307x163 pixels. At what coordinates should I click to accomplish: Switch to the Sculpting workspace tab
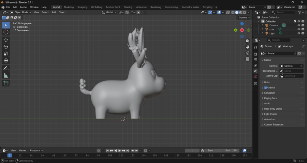[82, 7]
